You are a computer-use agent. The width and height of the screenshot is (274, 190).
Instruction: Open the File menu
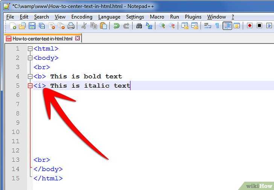point(10,17)
